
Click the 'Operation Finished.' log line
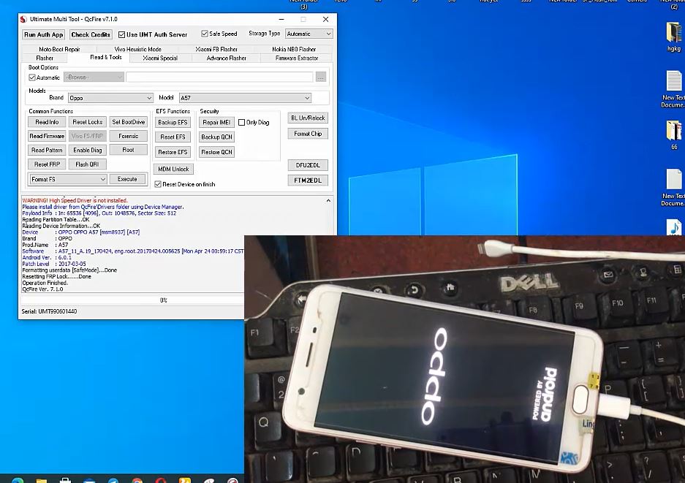point(45,283)
